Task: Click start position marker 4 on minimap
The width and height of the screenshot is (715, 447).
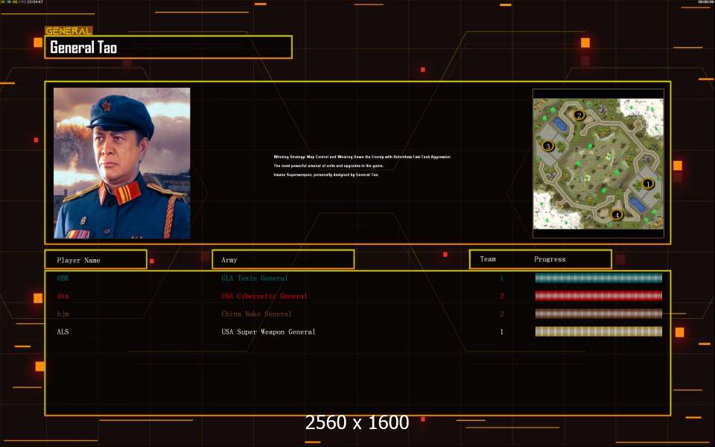Action: click(617, 215)
